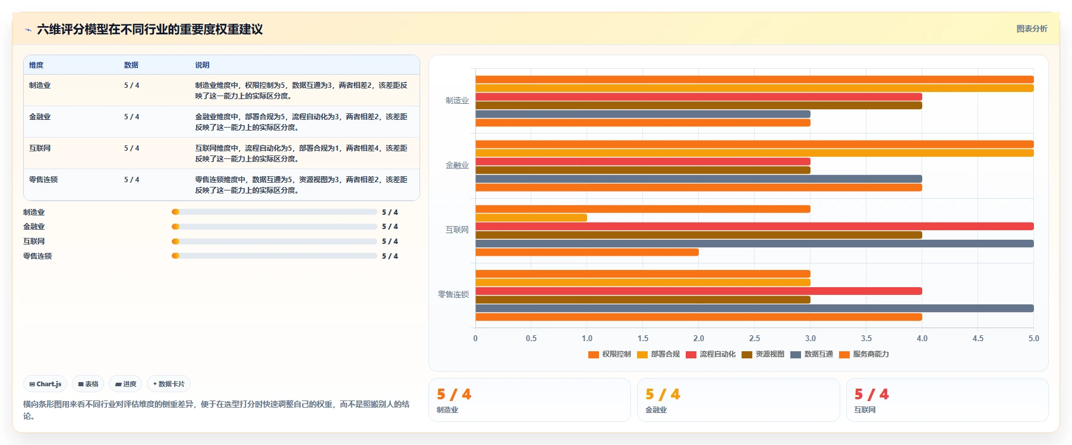Click the 金融业 progress bar
This screenshot has height=445, width=1072.
pyautogui.click(x=274, y=227)
